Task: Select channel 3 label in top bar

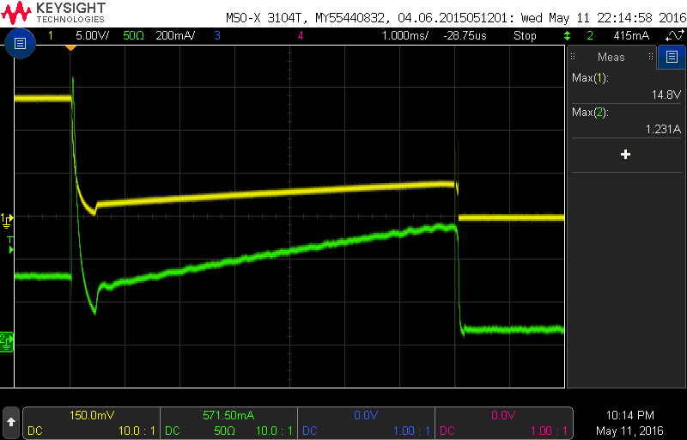Action: pyautogui.click(x=217, y=35)
